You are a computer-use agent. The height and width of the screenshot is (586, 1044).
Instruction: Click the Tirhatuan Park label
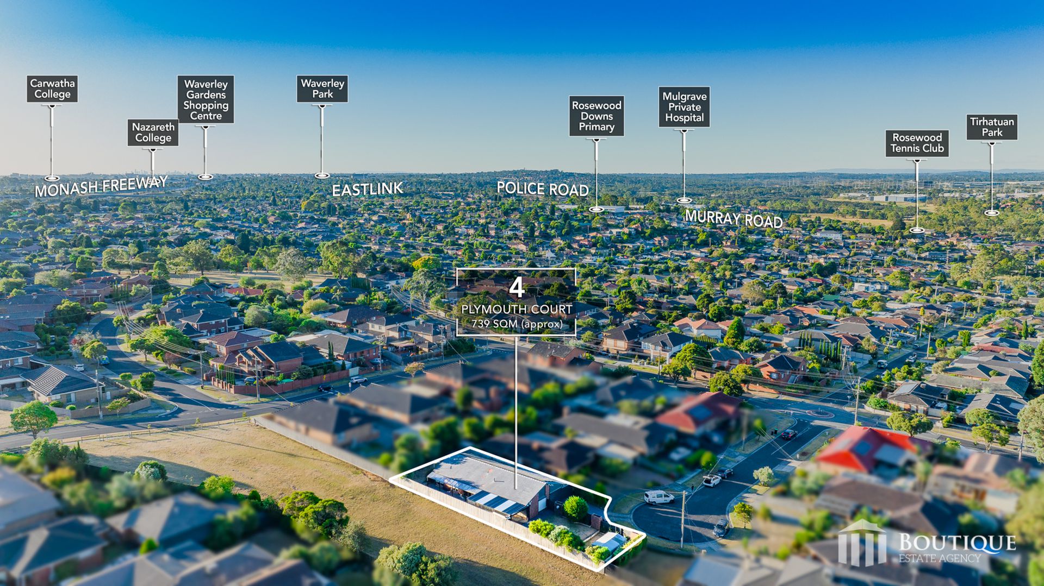992,127
